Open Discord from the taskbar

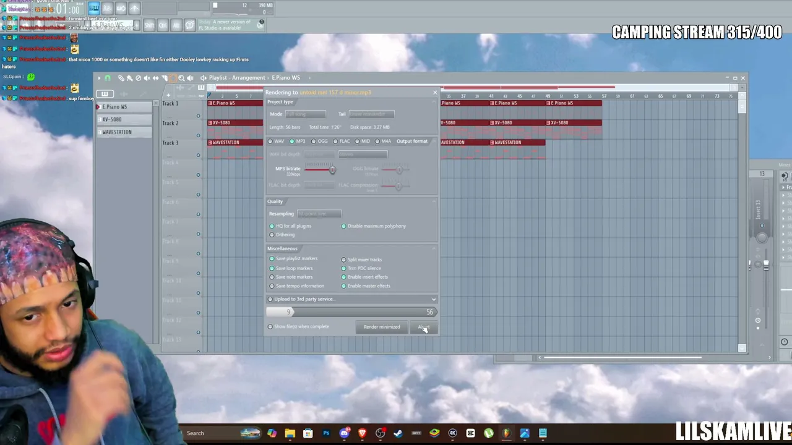point(344,433)
